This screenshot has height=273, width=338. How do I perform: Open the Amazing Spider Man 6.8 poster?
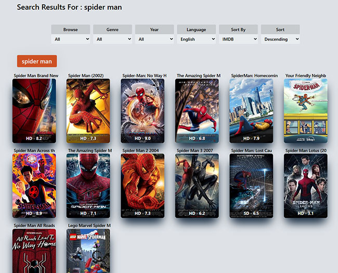coord(197,111)
